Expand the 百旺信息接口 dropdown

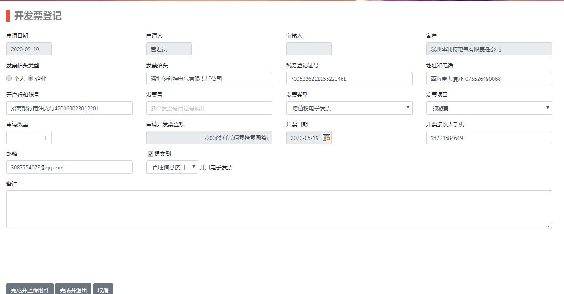coord(172,167)
